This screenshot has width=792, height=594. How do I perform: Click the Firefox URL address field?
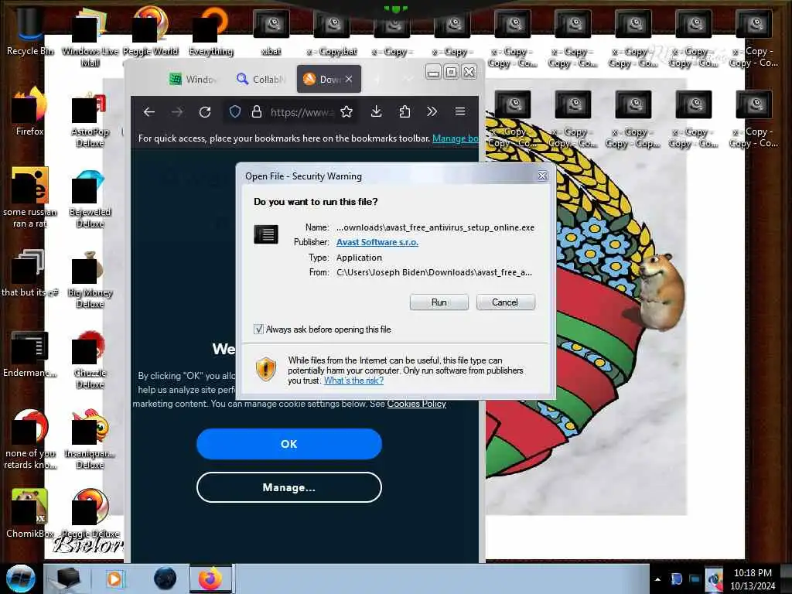pyautogui.click(x=302, y=112)
